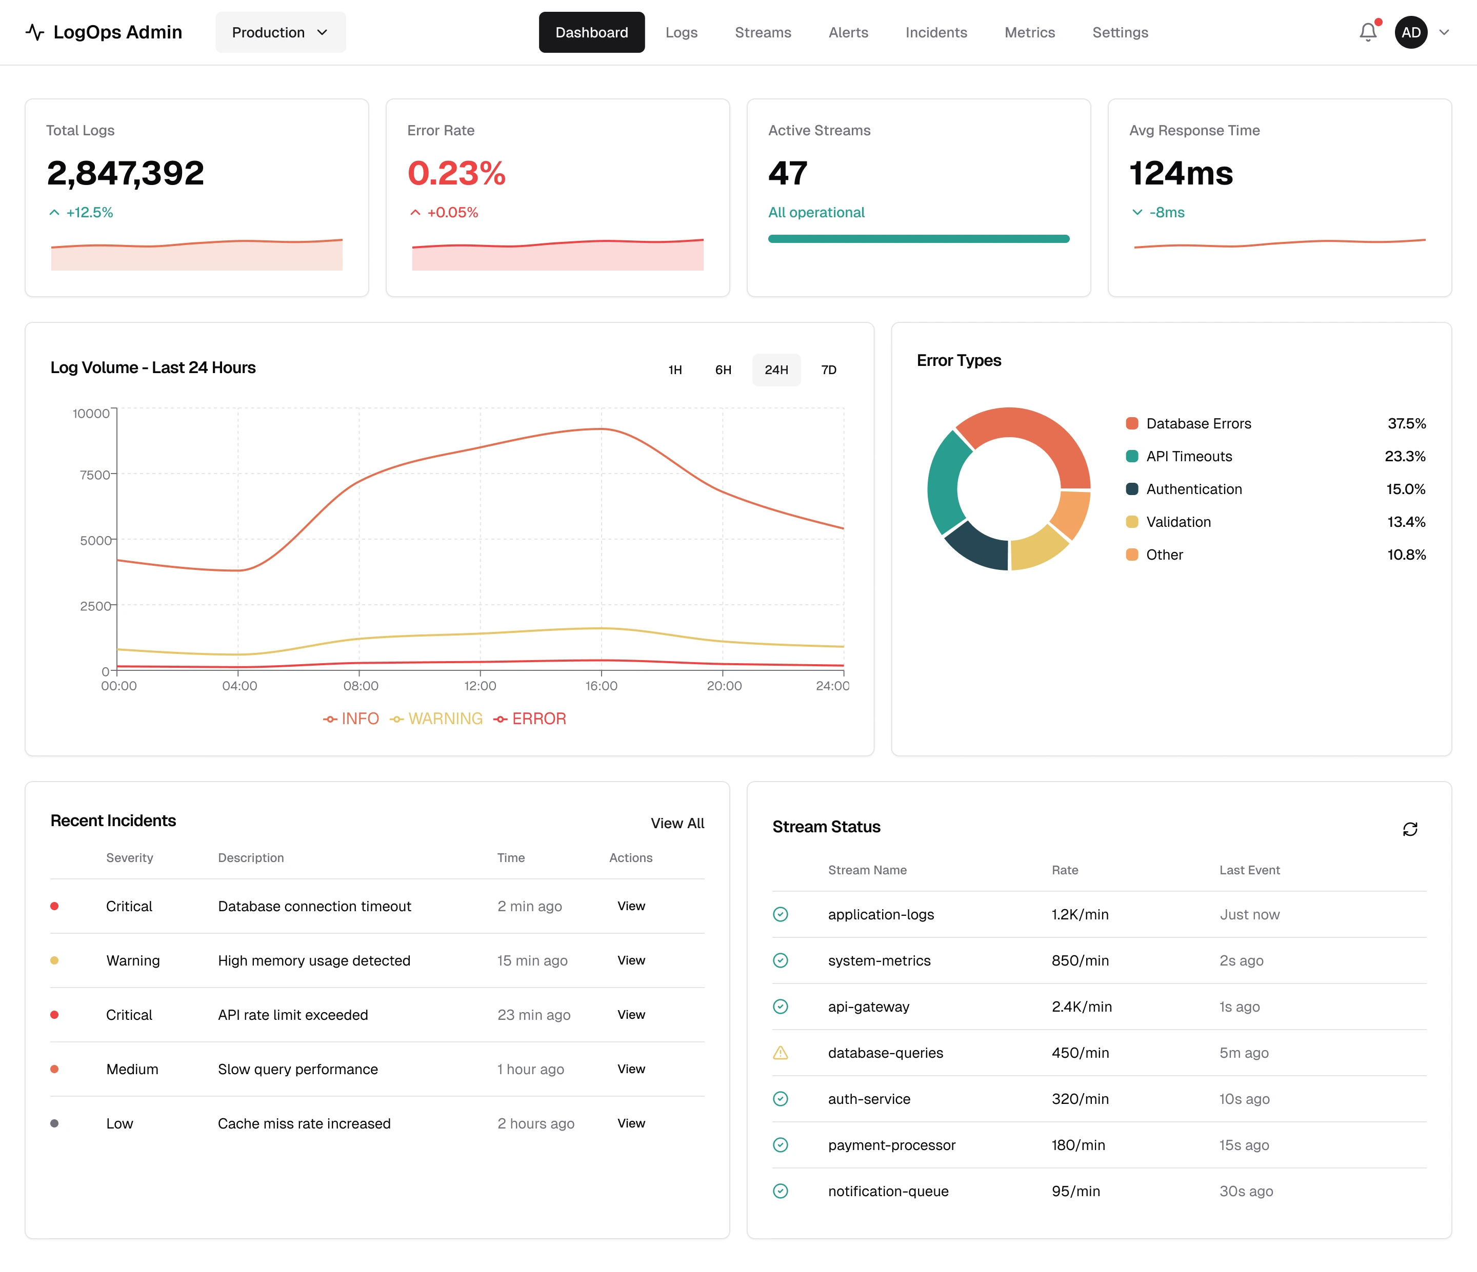Click the database-queries warning triangle icon
The image size is (1477, 1272).
tap(781, 1053)
